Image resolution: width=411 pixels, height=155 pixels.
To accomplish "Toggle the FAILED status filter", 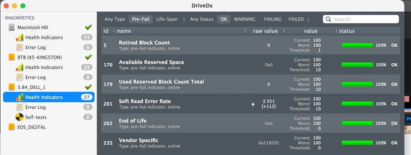I will (296, 19).
